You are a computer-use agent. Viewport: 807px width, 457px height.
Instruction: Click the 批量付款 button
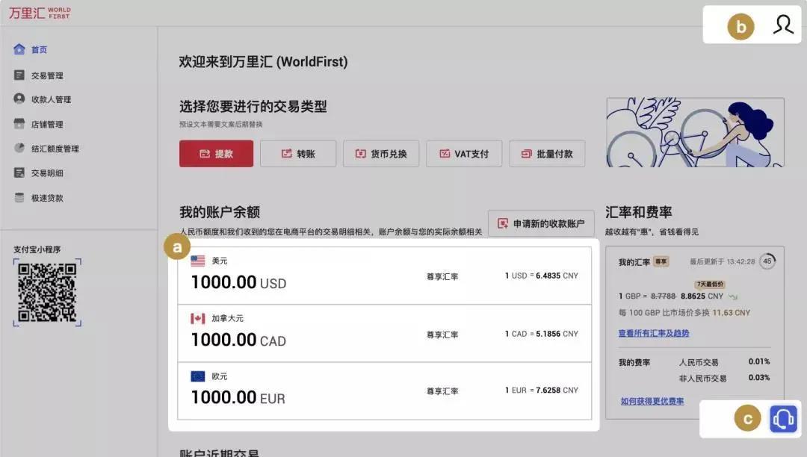tap(547, 154)
